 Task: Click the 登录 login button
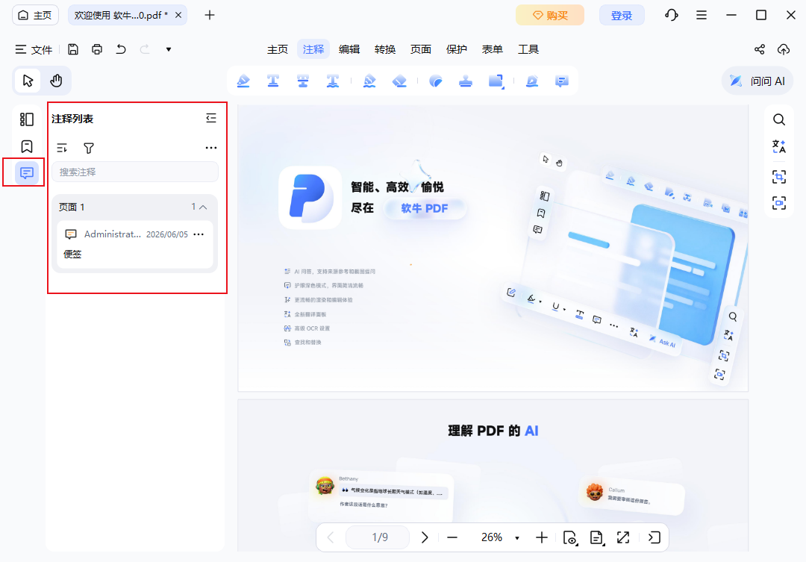tap(622, 15)
